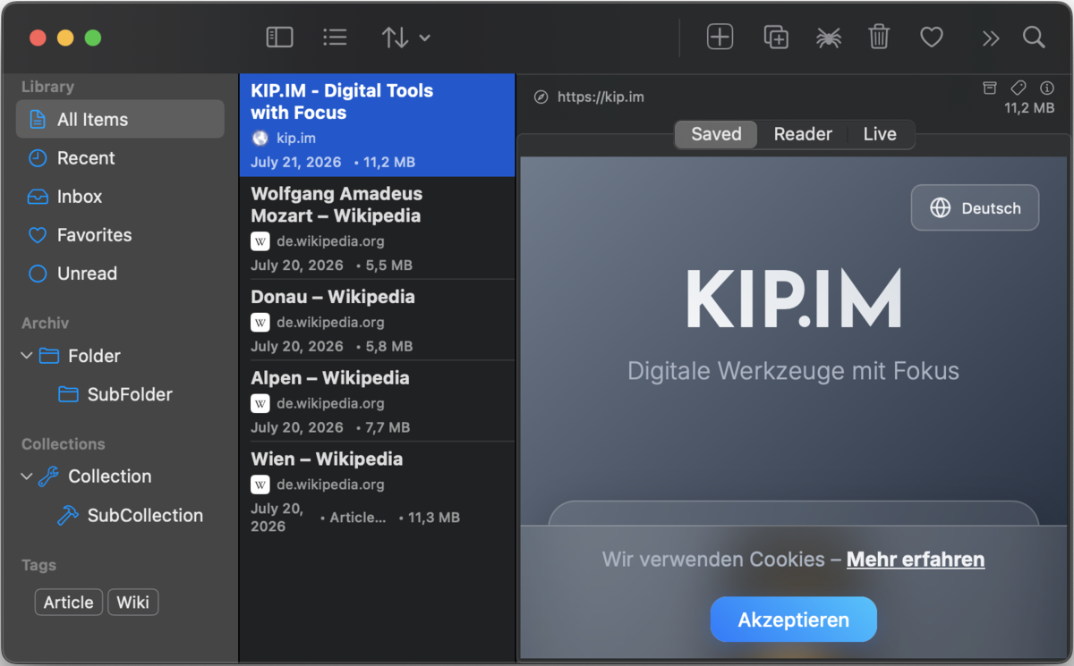This screenshot has height=666, width=1074.
Task: Open the sort order dropdown
Action: pos(405,38)
